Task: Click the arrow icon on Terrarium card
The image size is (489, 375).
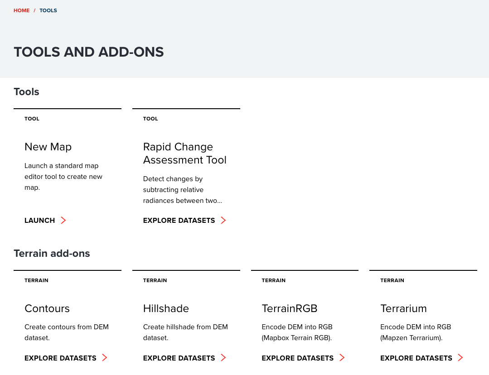Action: [460, 358]
